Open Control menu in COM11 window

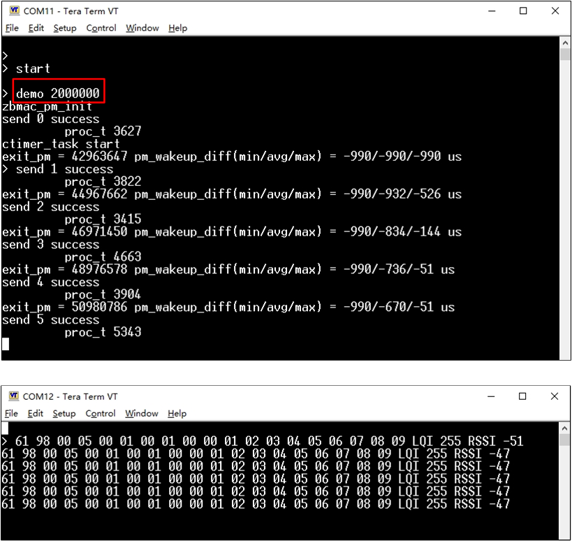[101, 28]
